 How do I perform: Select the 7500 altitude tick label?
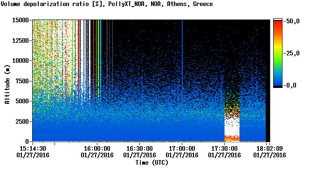[x=22, y=81]
